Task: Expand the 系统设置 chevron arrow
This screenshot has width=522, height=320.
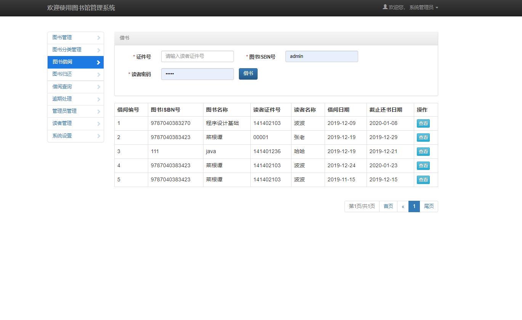Action: click(99, 135)
